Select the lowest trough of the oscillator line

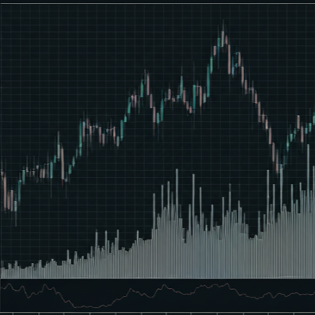[x=95, y=307]
